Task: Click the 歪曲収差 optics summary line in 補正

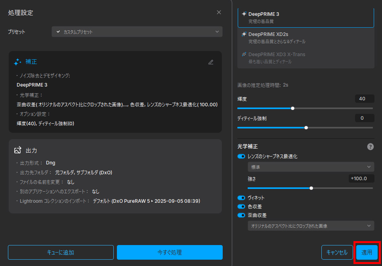Action: (x=117, y=105)
